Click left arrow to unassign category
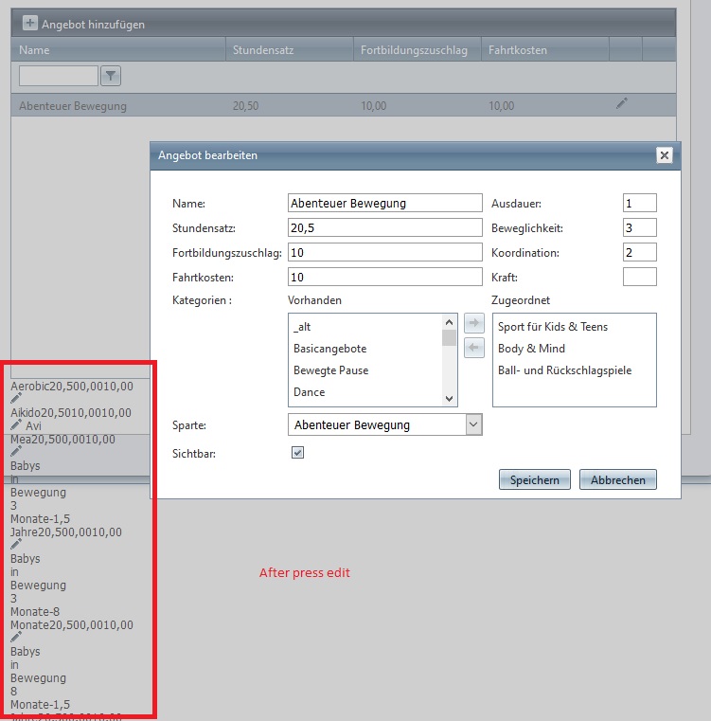The image size is (711, 721). [474, 348]
